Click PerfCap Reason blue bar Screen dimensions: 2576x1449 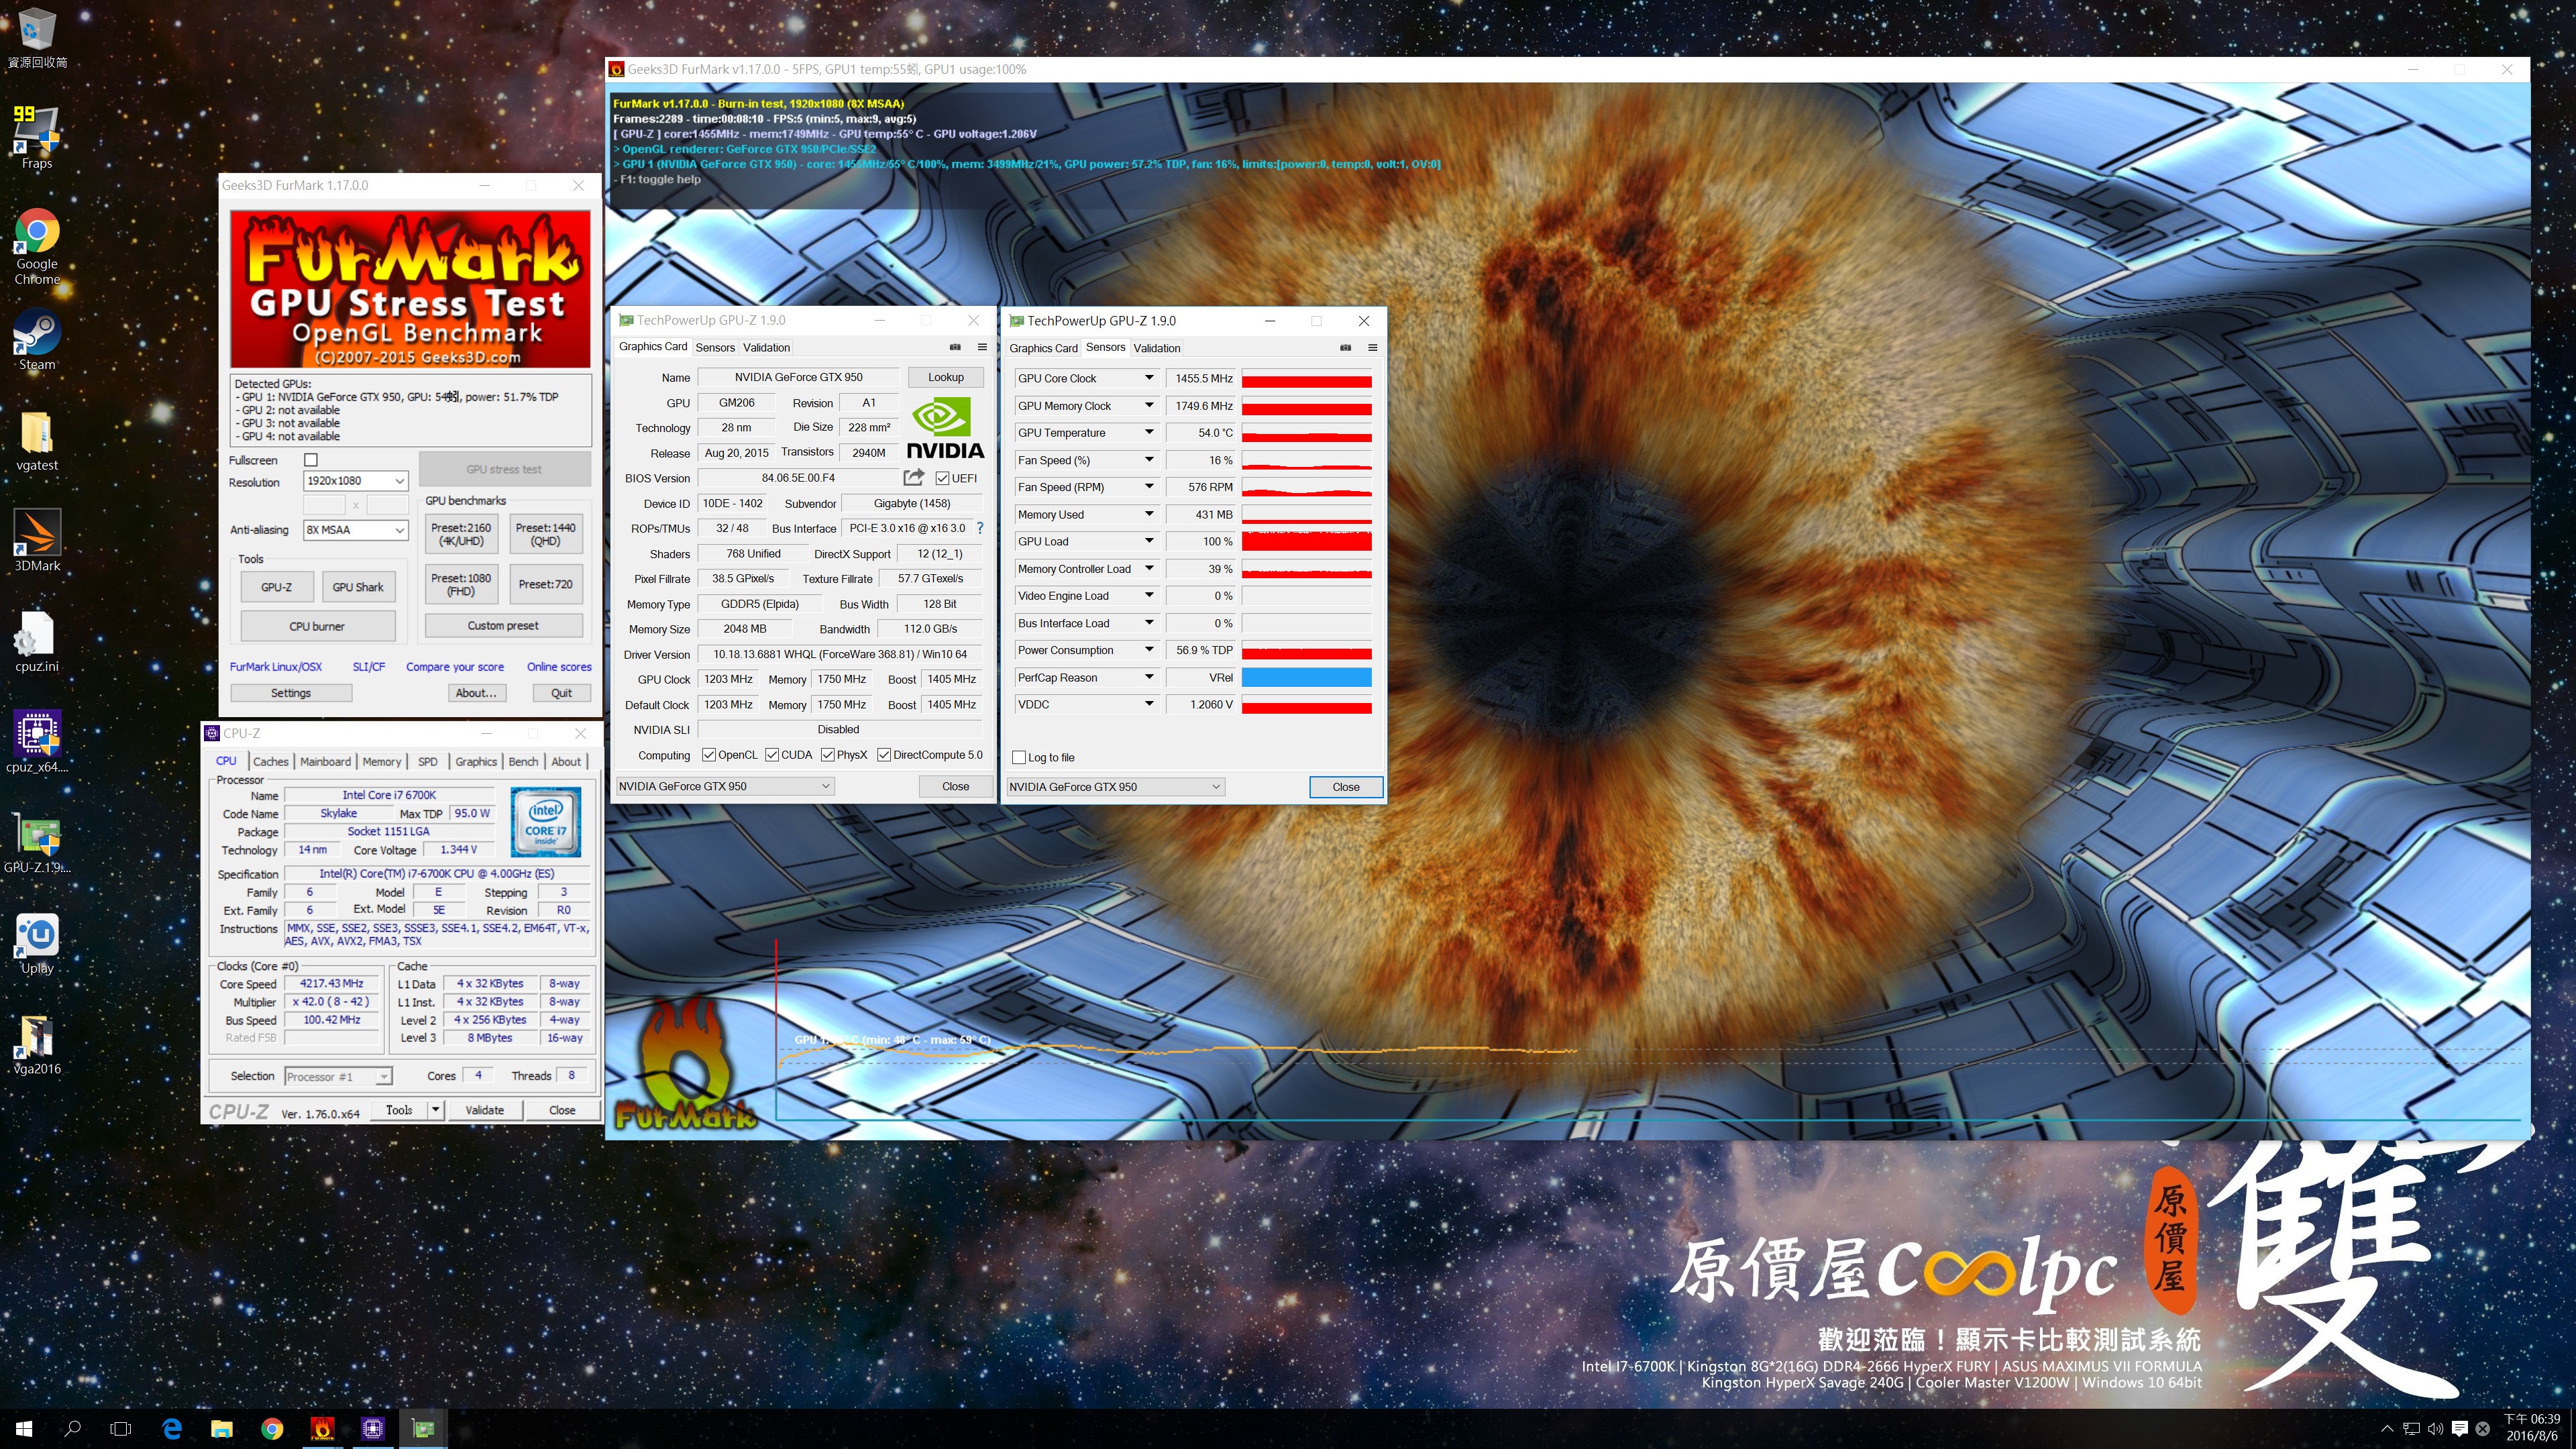point(1306,678)
